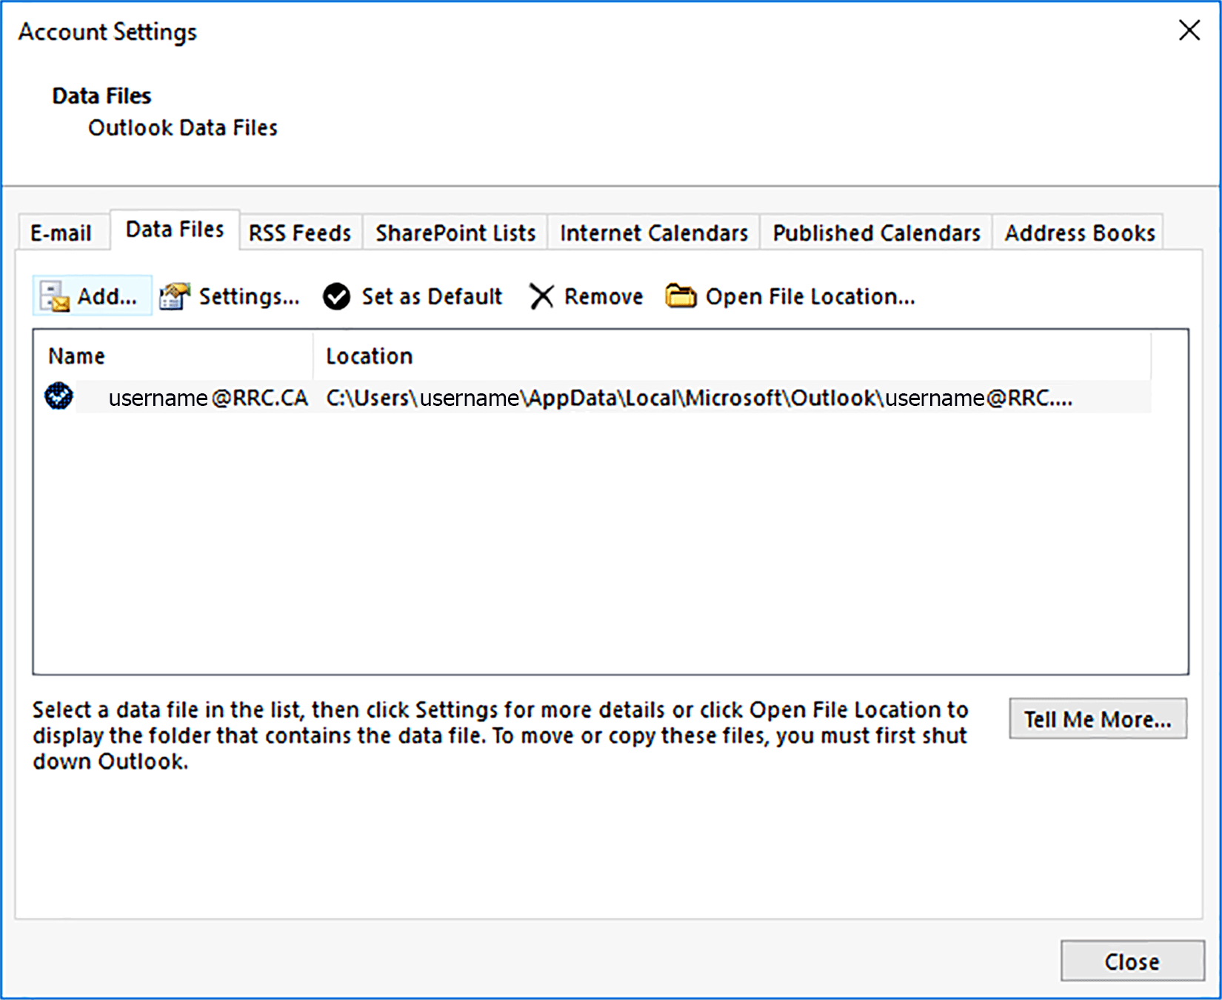
Task: Select the Set as Default checkmark icon
Action: (335, 296)
